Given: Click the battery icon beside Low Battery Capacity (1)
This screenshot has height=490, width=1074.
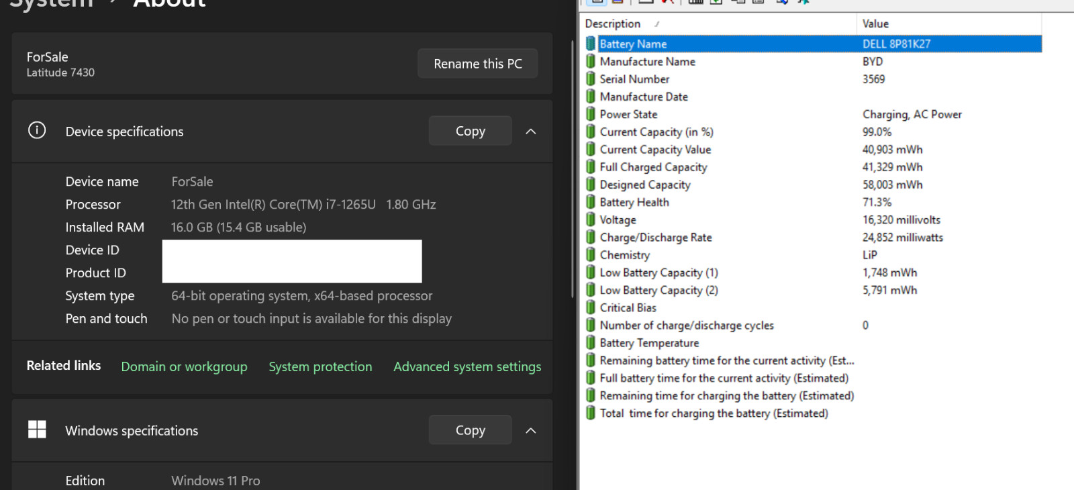Looking at the screenshot, I should [591, 273].
